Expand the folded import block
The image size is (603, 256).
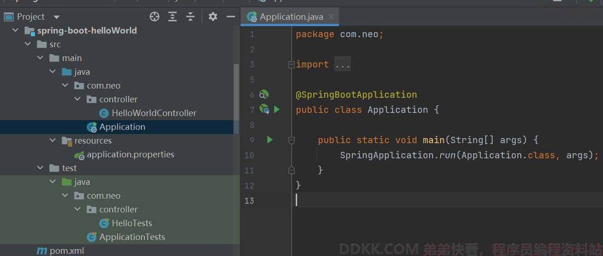pyautogui.click(x=291, y=65)
